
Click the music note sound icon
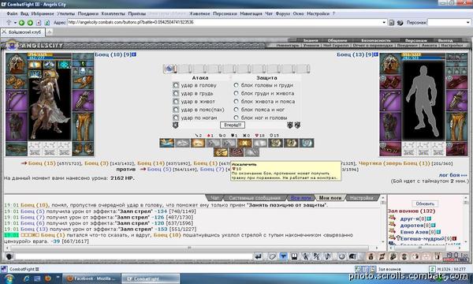[x=328, y=257]
